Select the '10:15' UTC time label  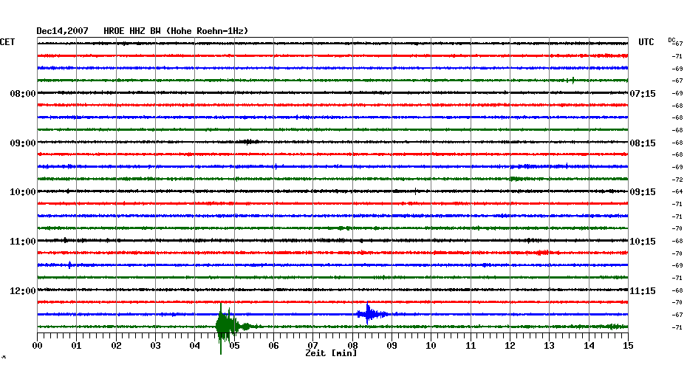point(643,242)
